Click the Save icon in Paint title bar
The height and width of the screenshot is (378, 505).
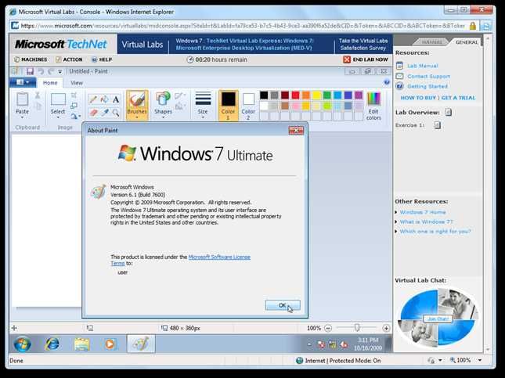pos(30,71)
